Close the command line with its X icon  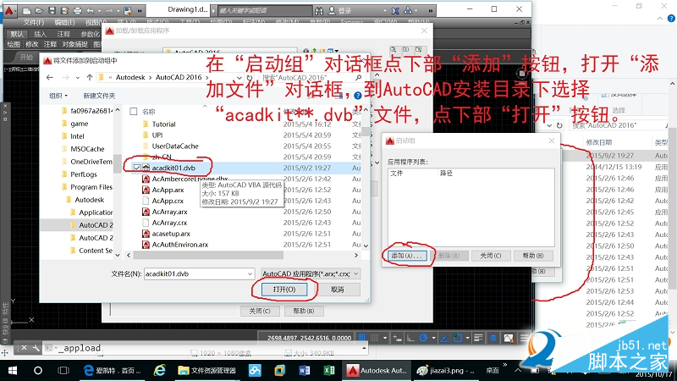point(25,348)
